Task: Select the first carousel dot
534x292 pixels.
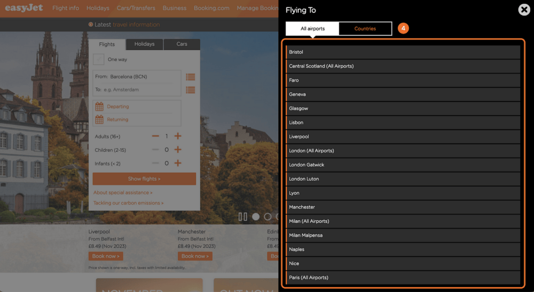Action: pos(256,216)
